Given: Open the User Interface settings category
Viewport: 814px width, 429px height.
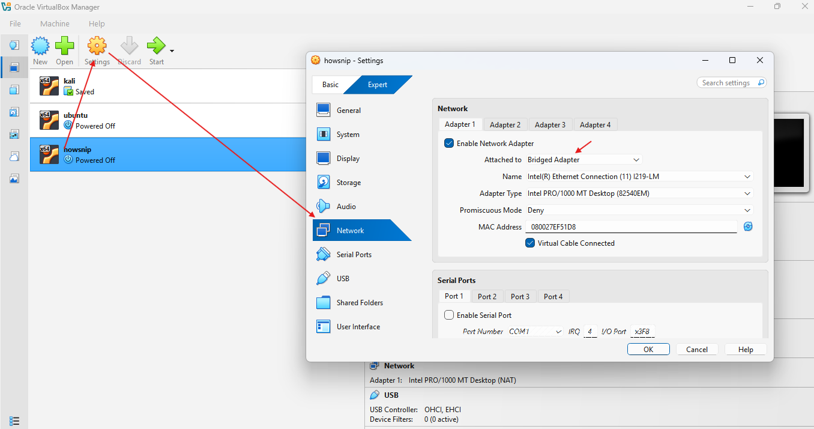Looking at the screenshot, I should [362, 327].
